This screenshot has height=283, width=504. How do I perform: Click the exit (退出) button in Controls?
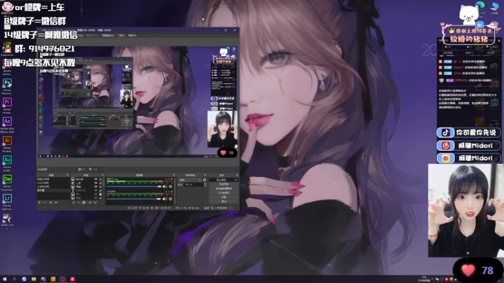tap(224, 201)
